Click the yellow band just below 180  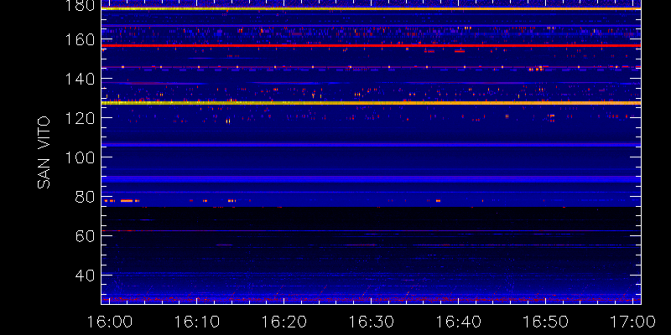(x=371, y=8)
